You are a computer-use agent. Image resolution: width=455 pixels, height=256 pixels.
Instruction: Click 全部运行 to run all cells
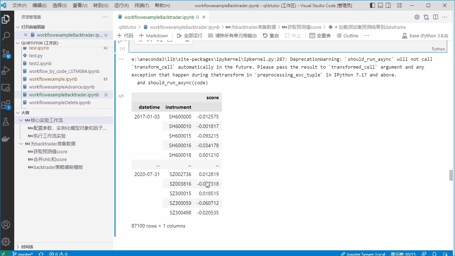pos(189,36)
